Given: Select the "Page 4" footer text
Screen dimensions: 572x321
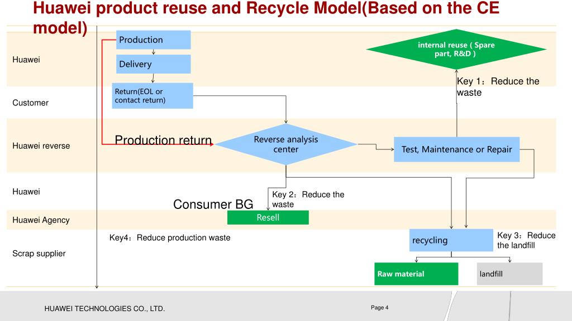Looking at the screenshot, I should click(380, 308).
